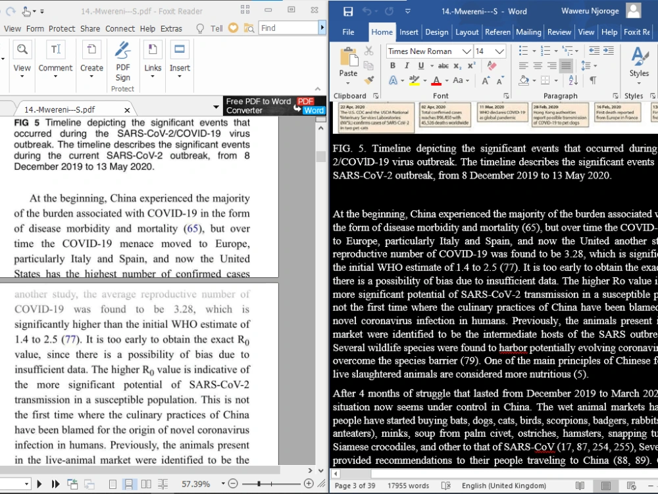Shrink font size with the smaller A icon
This screenshot has width=658, height=494.
[500, 80]
